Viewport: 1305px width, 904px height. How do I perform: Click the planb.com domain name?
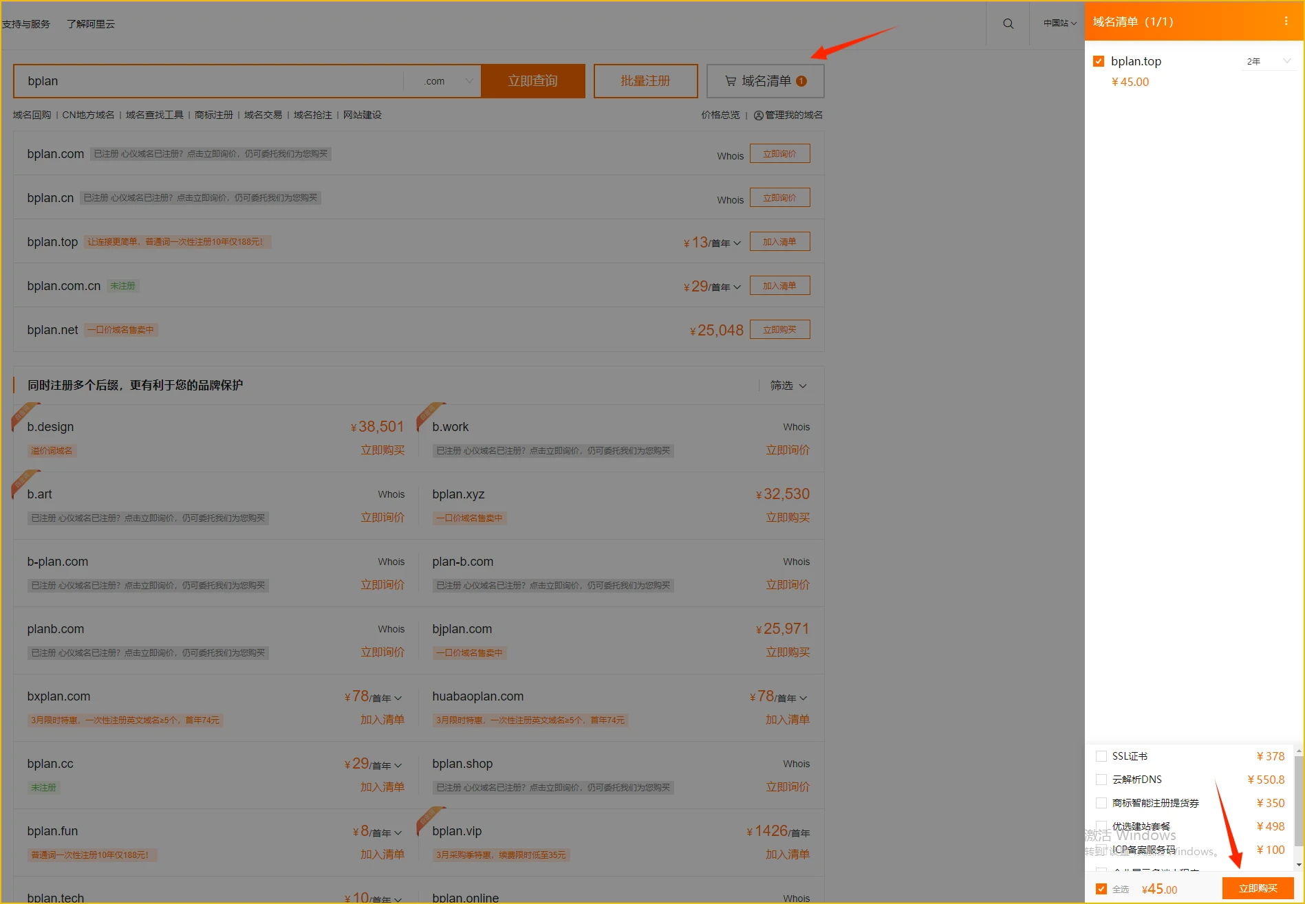[x=56, y=629]
